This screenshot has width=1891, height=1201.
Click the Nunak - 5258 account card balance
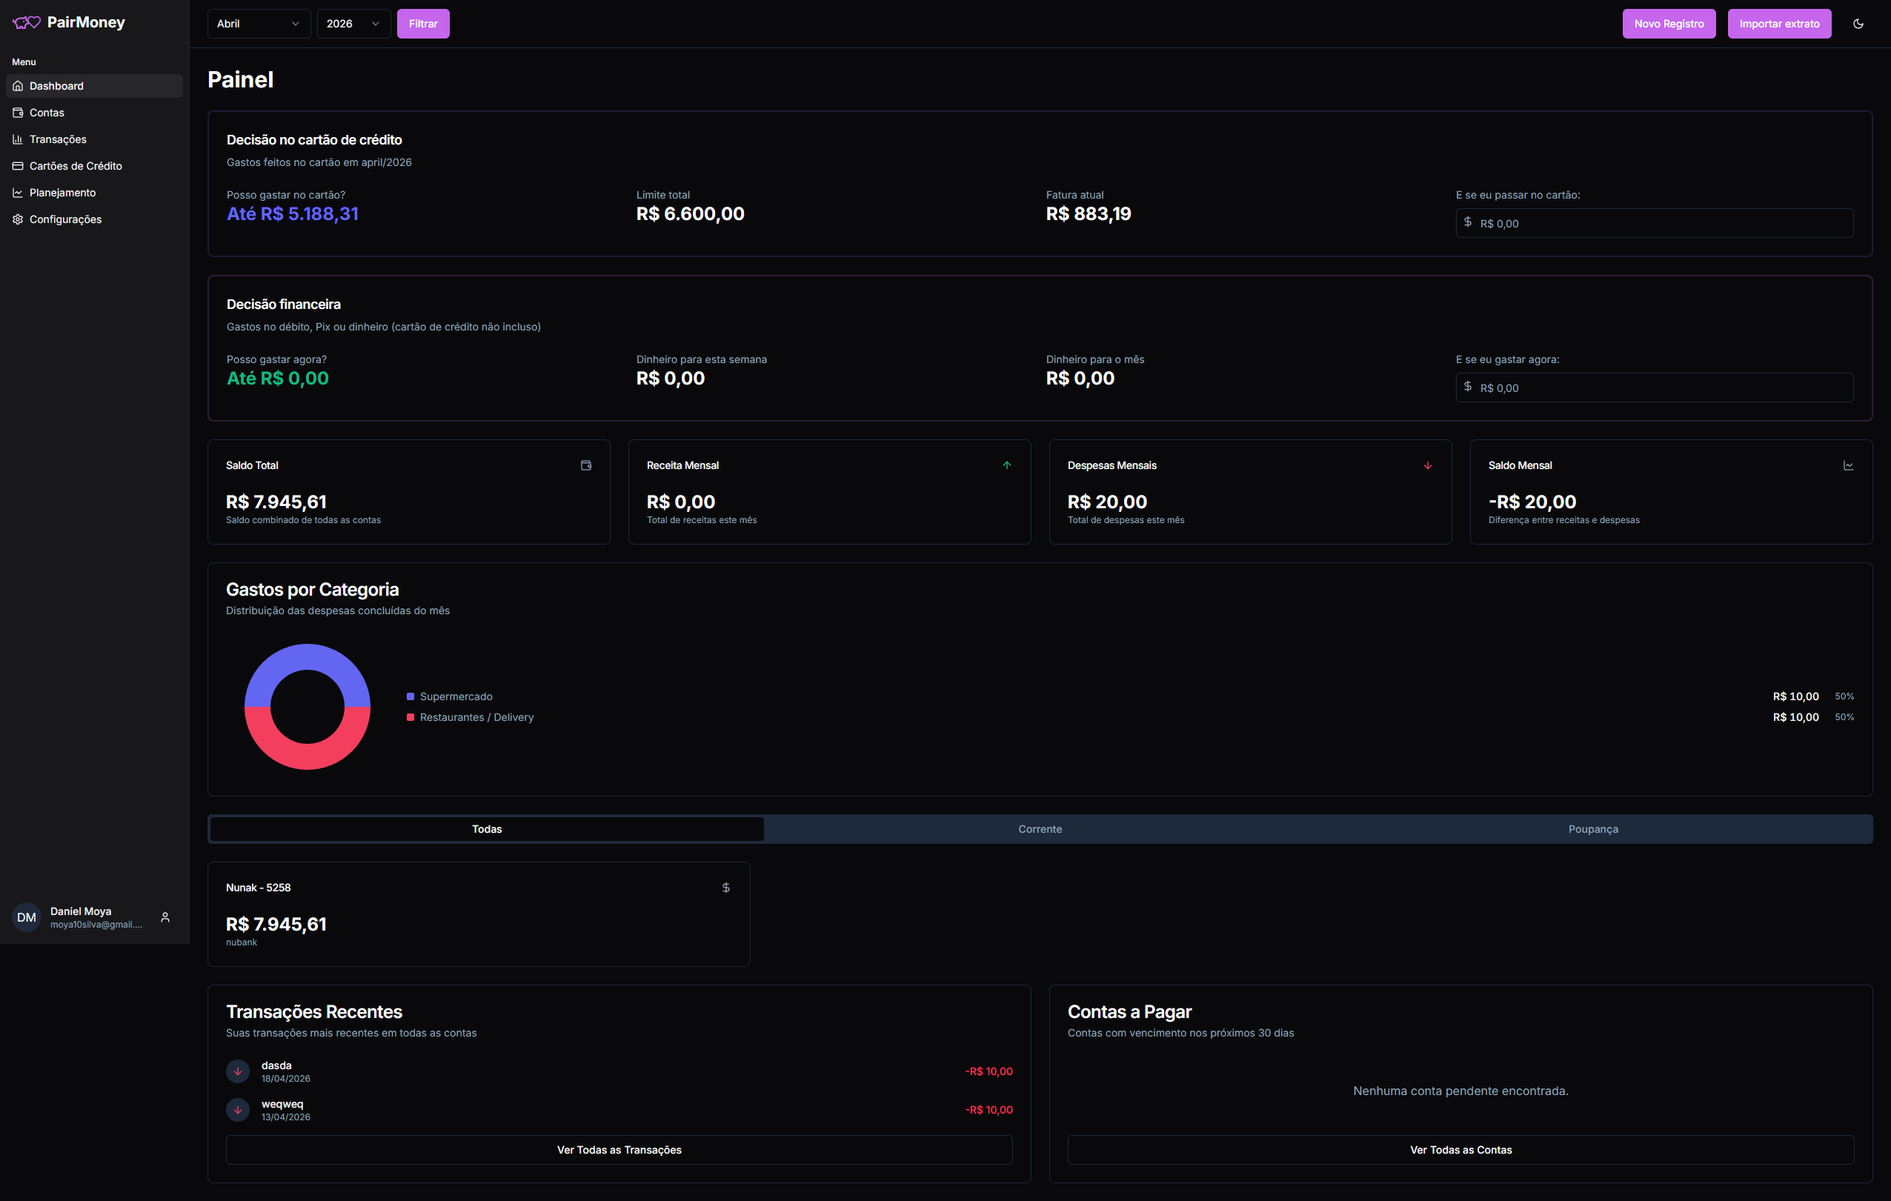(x=276, y=924)
